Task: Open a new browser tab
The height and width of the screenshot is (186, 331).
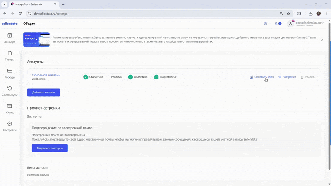Action: click(63, 4)
